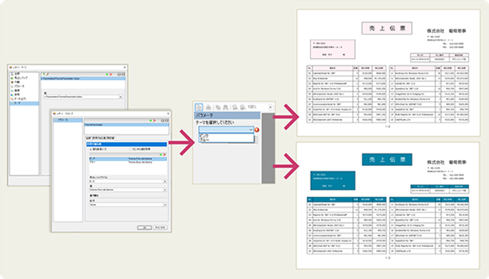The image size is (489, 279).
Task: Click the red error indicator beside theme dropdown
Action: (x=257, y=130)
